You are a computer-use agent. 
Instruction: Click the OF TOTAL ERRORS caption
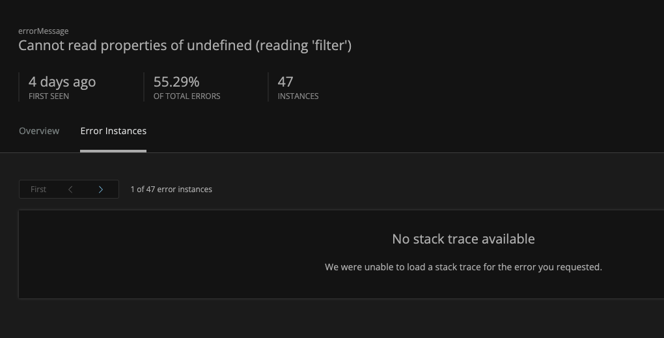[x=187, y=96]
